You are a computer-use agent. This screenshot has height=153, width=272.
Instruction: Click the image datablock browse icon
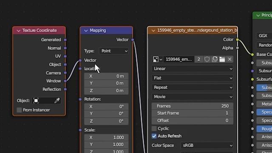click(157, 59)
